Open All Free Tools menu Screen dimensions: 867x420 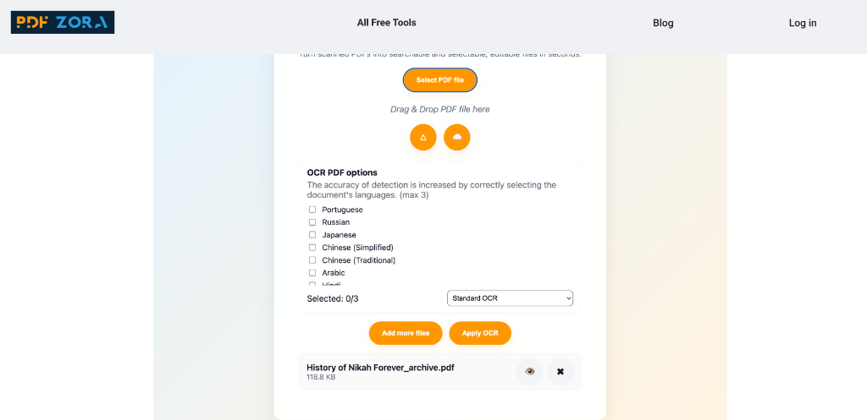pos(386,23)
